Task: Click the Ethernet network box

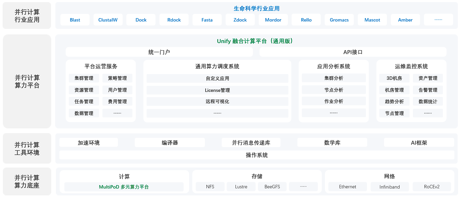Action: 348,186
